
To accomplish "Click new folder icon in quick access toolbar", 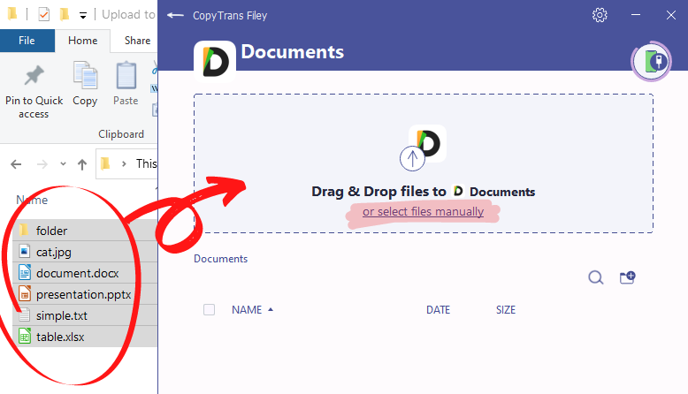I will [65, 14].
